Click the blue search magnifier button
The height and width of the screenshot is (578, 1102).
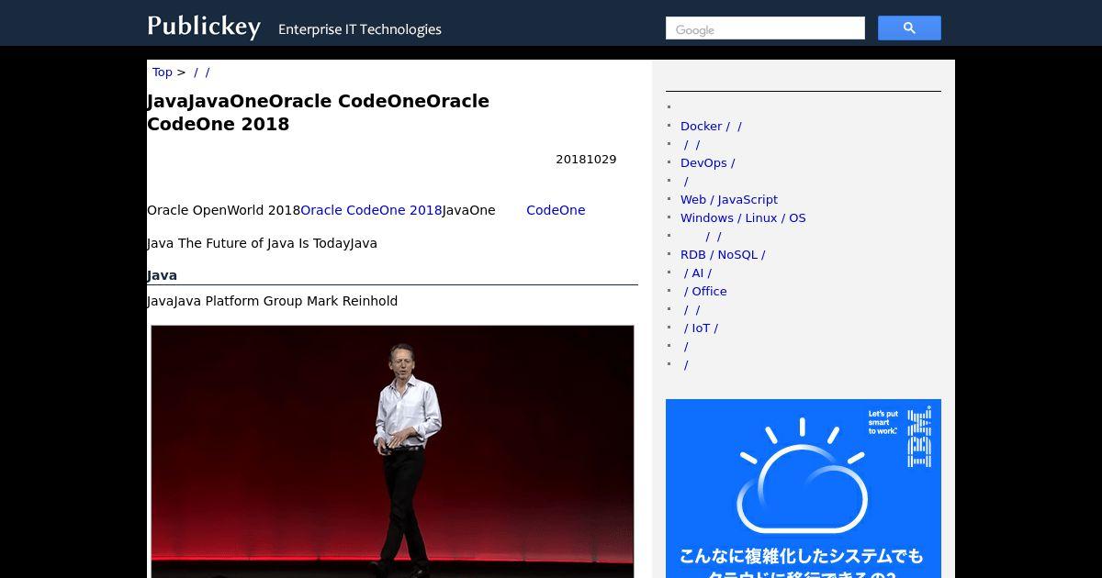coord(909,28)
